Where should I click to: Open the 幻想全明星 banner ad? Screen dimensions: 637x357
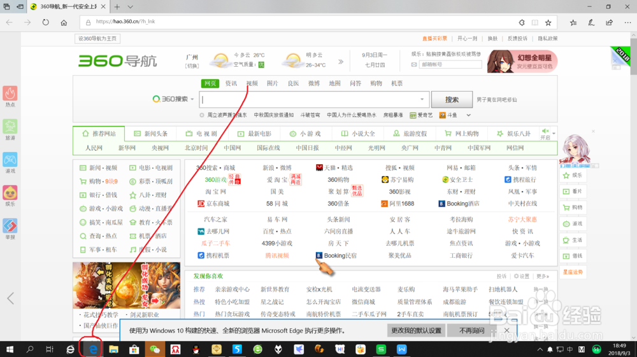coord(522,61)
